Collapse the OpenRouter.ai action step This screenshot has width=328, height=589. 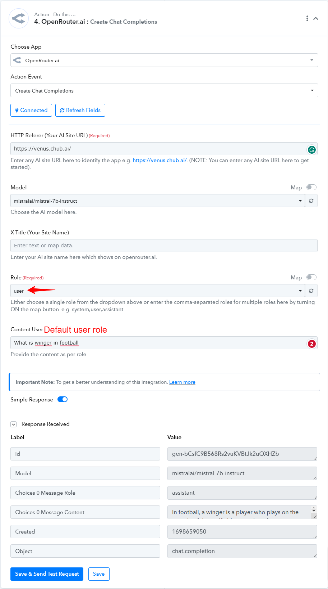coord(316,18)
